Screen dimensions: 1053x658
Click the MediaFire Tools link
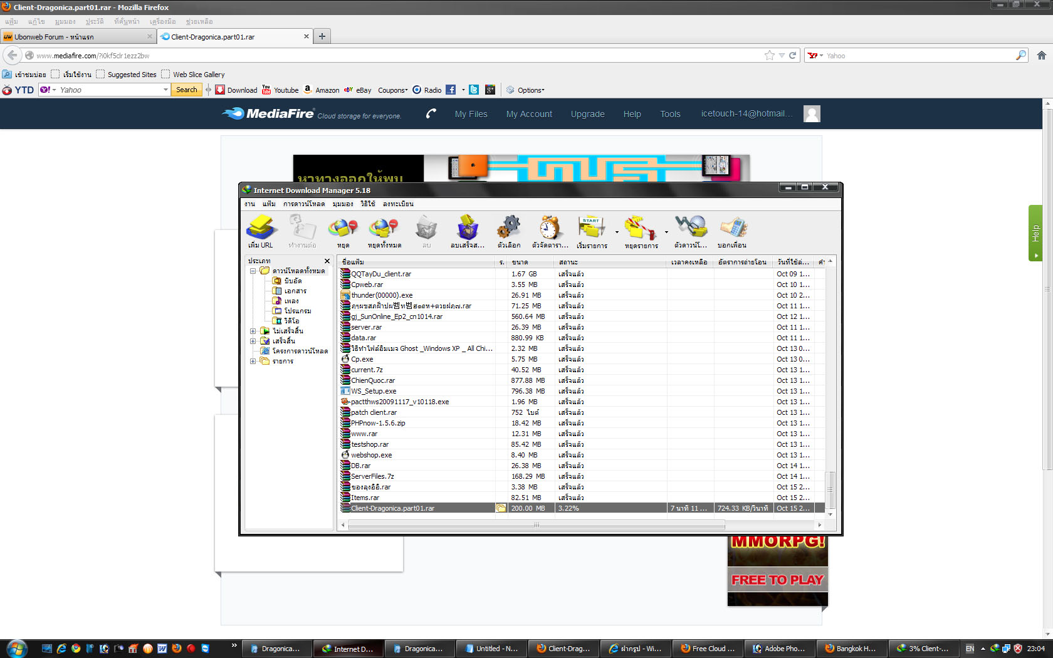point(670,114)
